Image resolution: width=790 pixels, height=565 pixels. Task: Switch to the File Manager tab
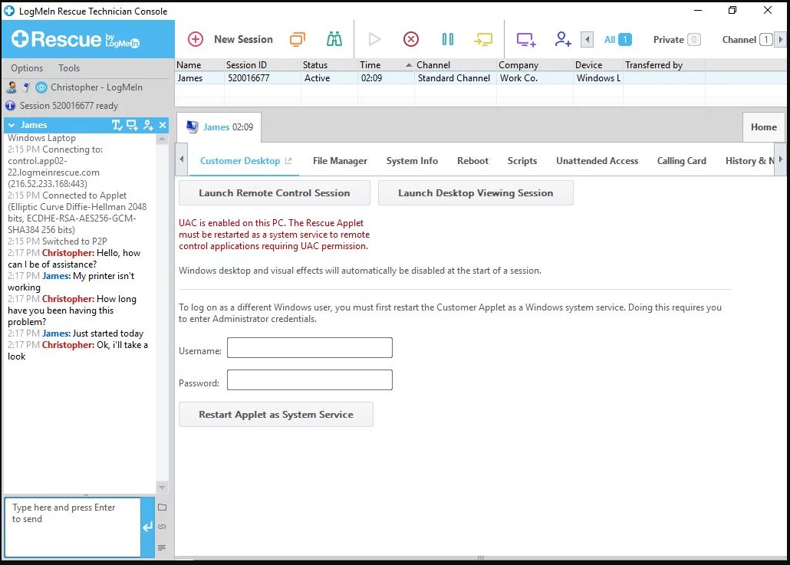[340, 161]
